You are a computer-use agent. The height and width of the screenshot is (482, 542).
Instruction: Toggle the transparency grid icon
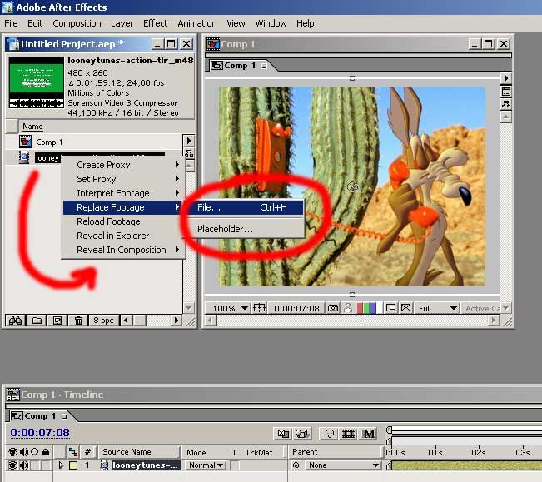(406, 308)
